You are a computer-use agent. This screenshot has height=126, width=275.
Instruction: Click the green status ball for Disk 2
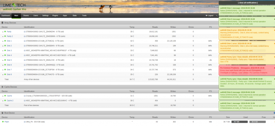[5, 46]
